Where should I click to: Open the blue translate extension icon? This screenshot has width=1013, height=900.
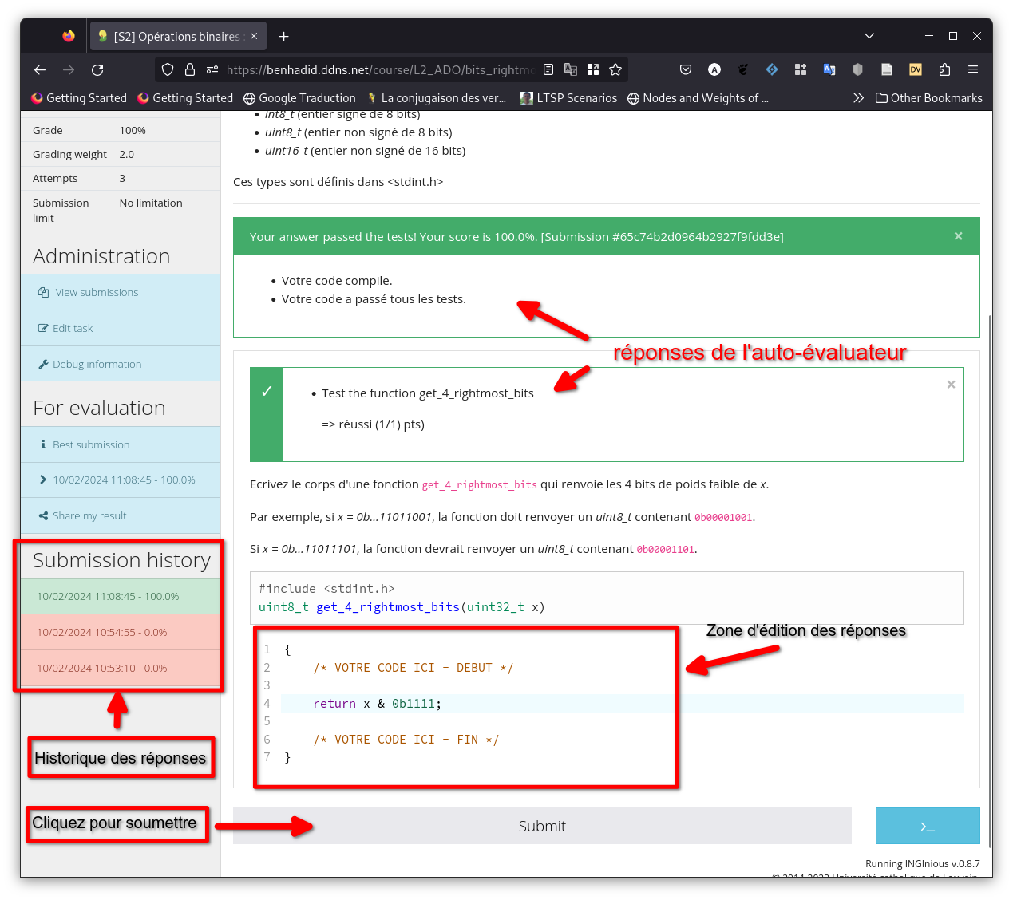click(829, 70)
